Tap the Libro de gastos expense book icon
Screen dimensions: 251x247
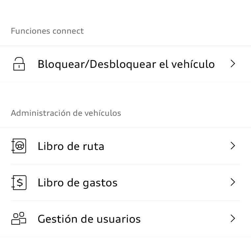coord(19,182)
